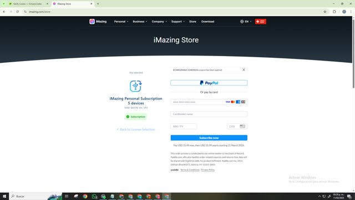Go back in browser history

(x=4, y=12)
